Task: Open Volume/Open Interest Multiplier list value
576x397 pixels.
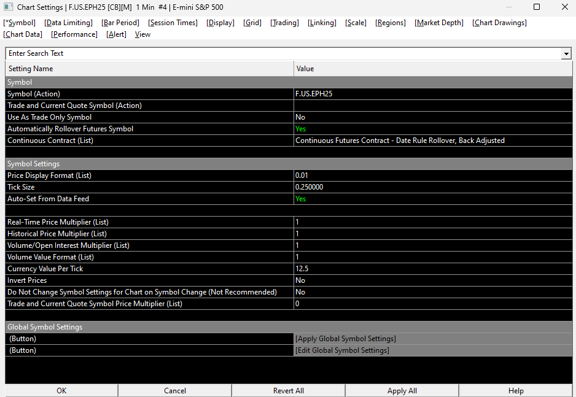Action: click(x=433, y=245)
